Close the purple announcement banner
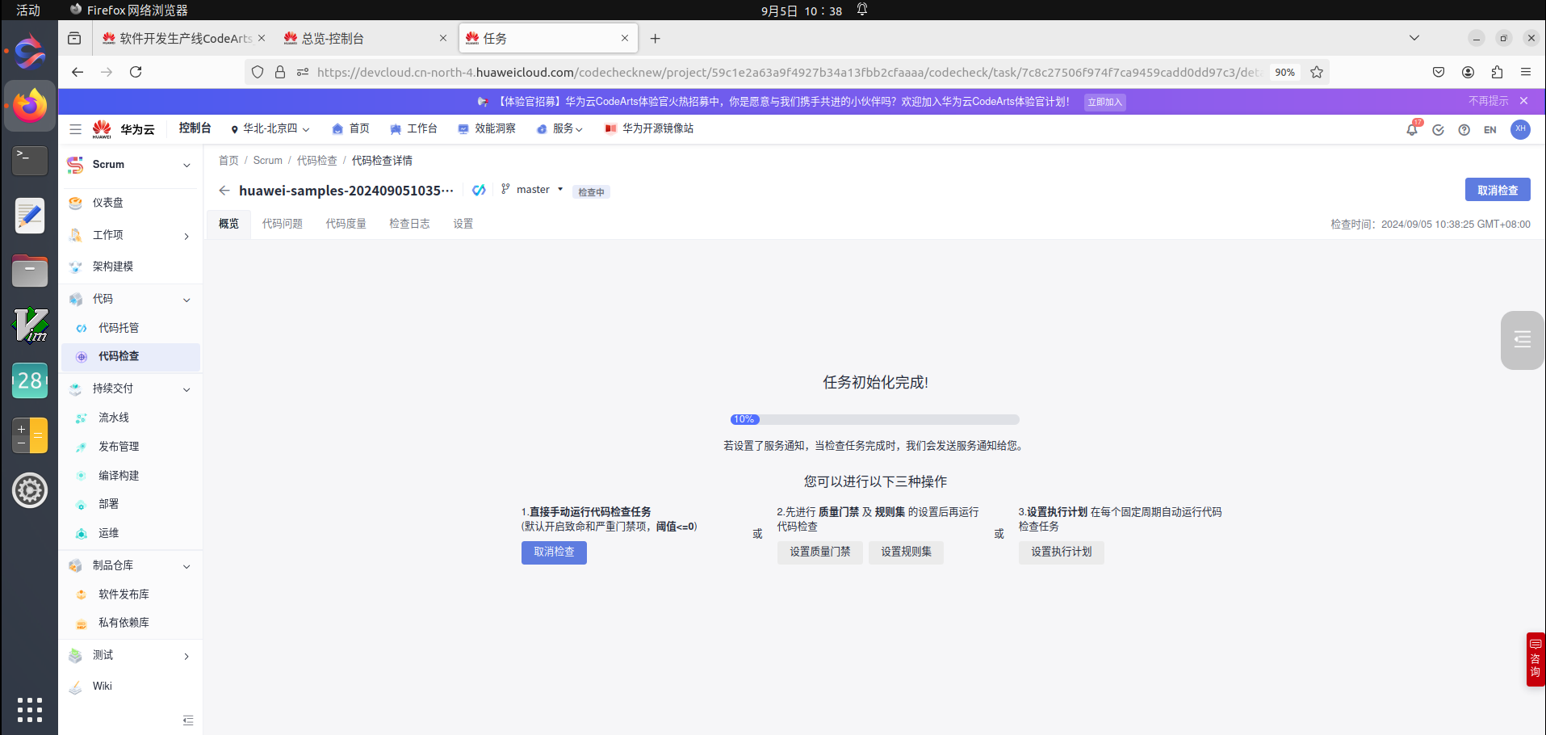This screenshot has height=735, width=1546. (x=1523, y=101)
